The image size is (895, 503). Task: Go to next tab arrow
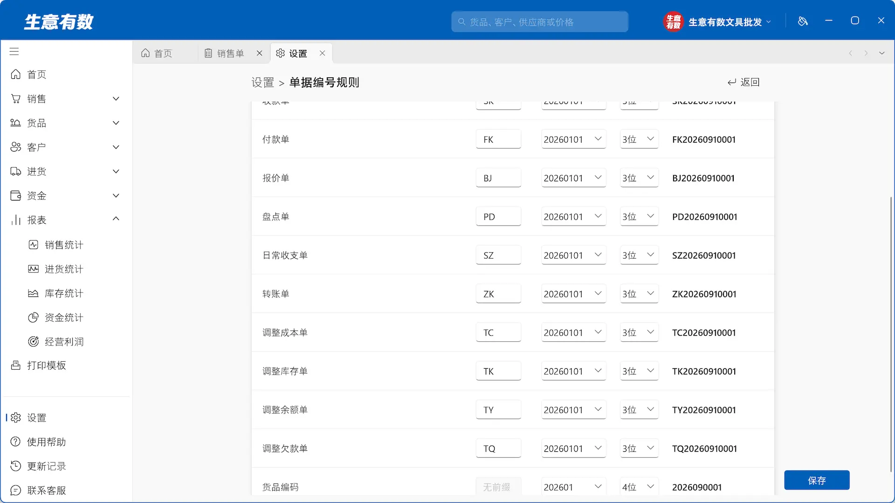(x=866, y=53)
